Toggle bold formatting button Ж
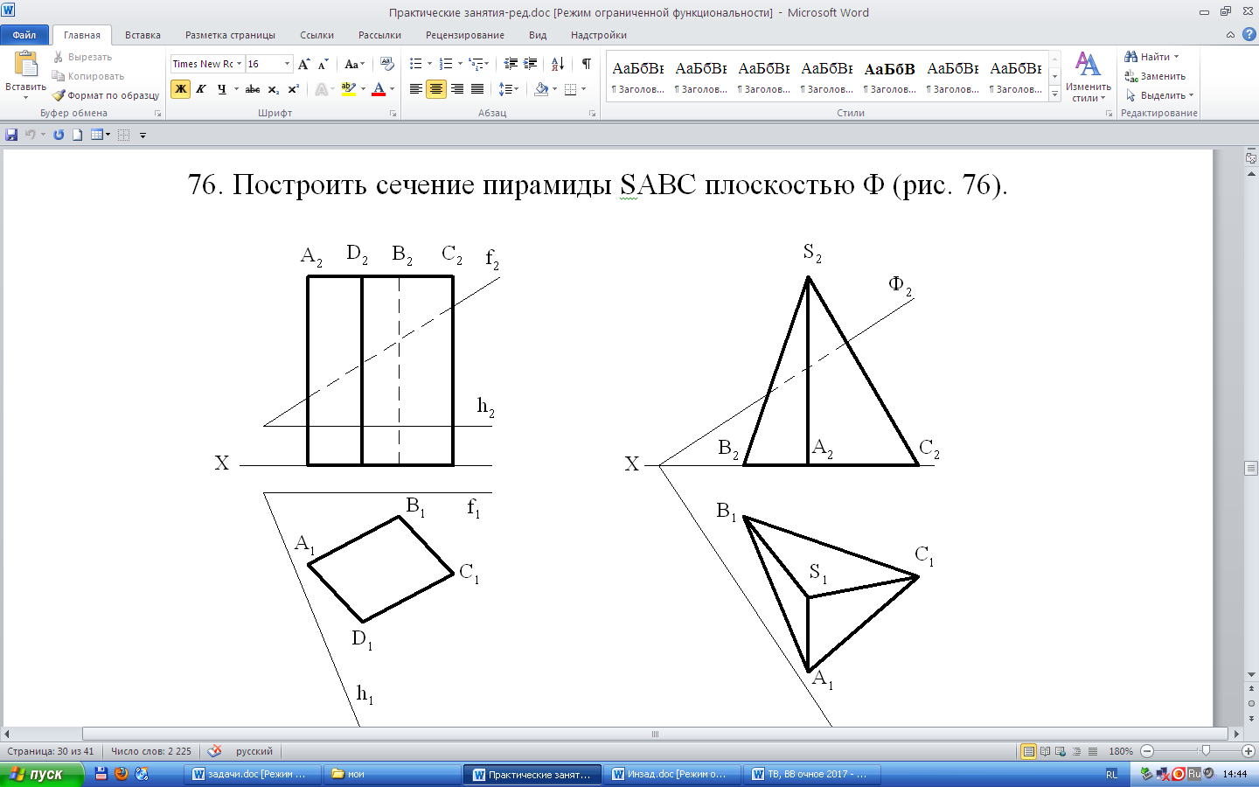Viewport: 1259px width, 787px height. (180, 89)
